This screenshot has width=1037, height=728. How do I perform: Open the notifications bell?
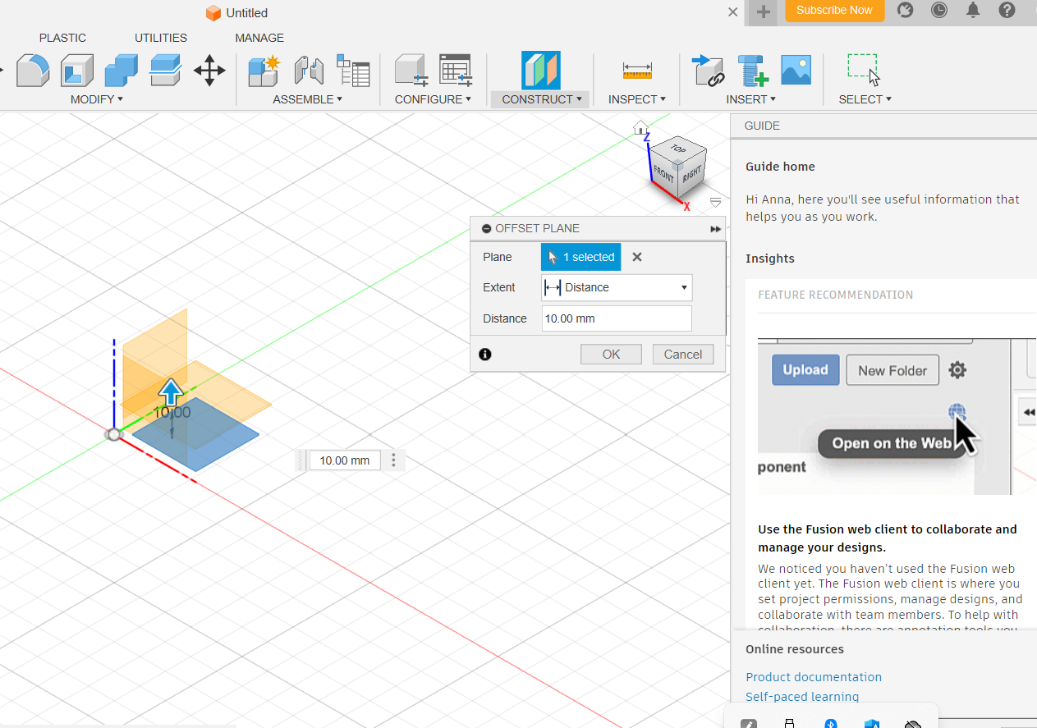coord(973,11)
